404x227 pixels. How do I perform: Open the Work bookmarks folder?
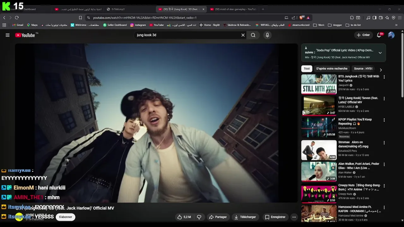[319, 25]
